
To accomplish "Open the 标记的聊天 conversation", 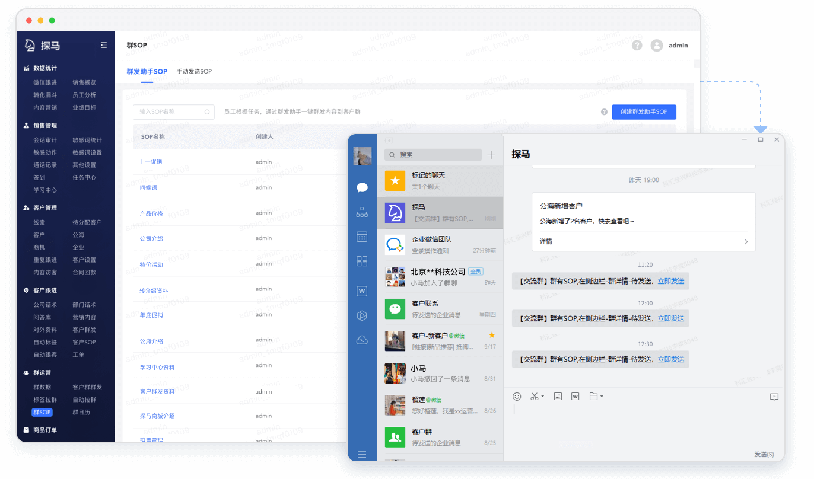I will [440, 181].
